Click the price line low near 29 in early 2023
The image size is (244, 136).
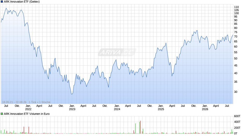(x=72, y=94)
